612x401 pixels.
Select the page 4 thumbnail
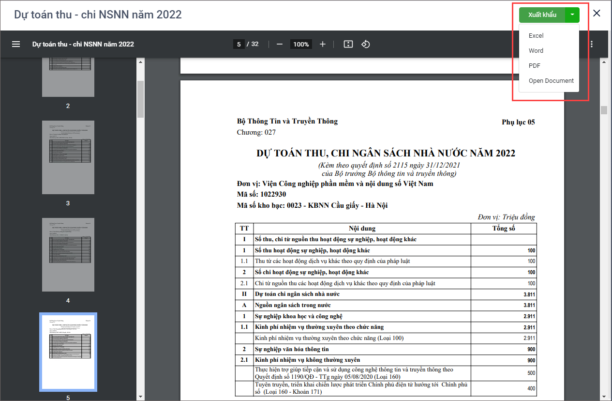(x=68, y=255)
